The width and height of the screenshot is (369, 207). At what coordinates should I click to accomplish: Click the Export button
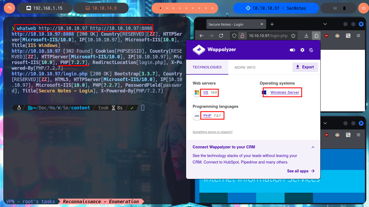point(305,67)
